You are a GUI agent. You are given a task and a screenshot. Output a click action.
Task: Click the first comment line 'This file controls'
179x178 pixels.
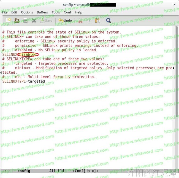coord(62,32)
